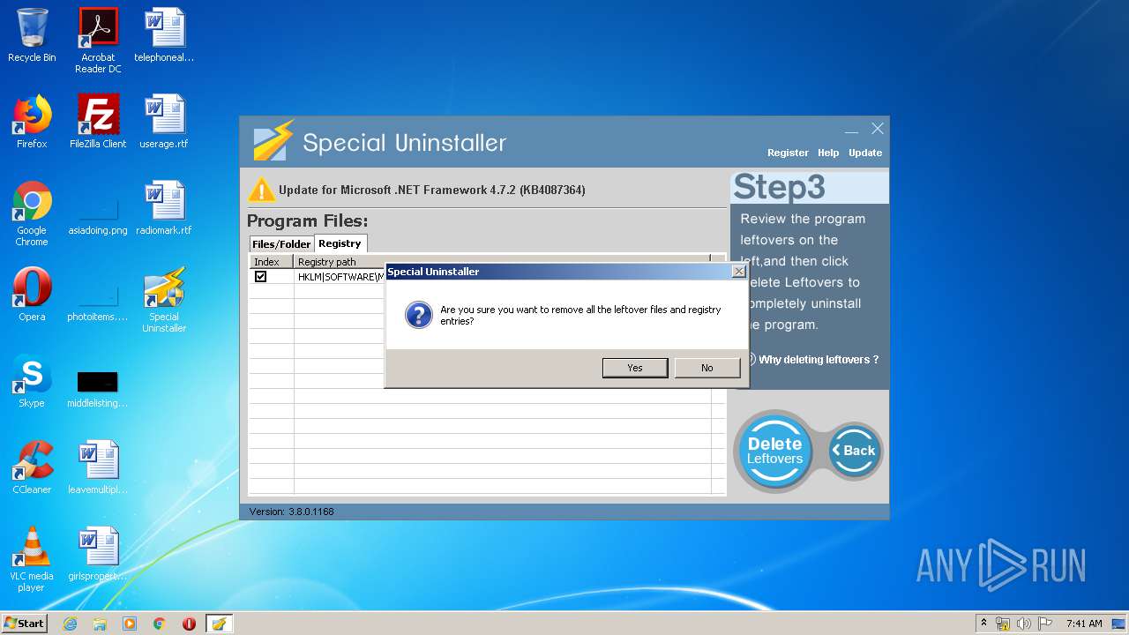Close the Special Uninstaller main window
1129x635 pixels.
878,129
